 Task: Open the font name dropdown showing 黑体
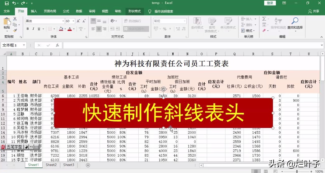point(63,21)
